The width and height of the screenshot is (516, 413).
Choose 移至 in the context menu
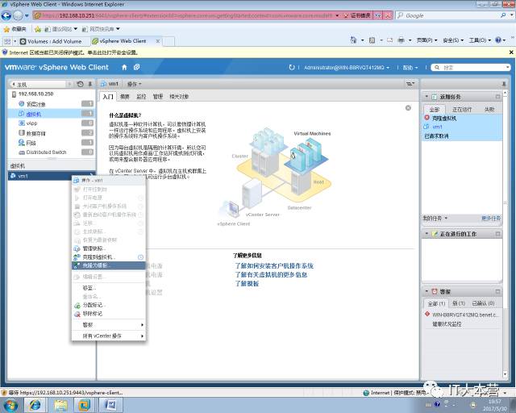click(x=108, y=288)
